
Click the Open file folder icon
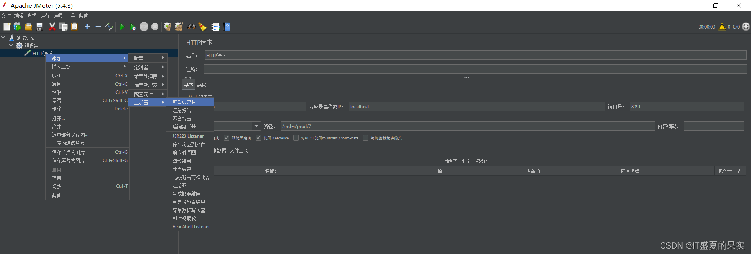(x=28, y=27)
